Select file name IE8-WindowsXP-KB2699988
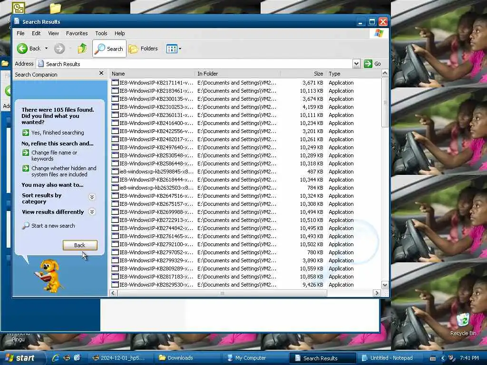 coord(156,212)
